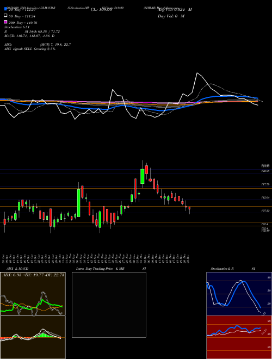Screen dimensions: 272x359
Task: Click the 117.76 price axis label
Action: coord(265,184)
